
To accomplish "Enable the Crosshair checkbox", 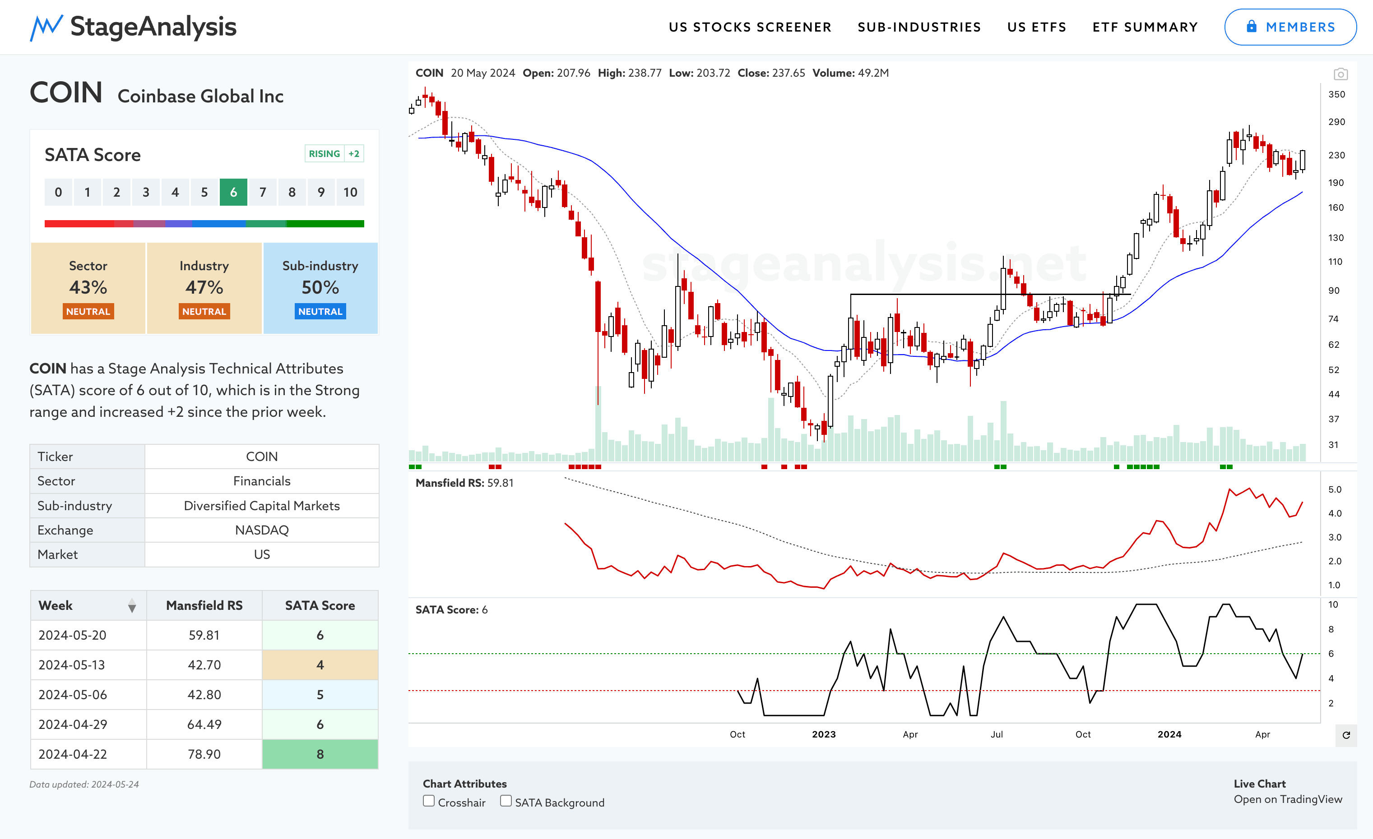I will [x=428, y=801].
